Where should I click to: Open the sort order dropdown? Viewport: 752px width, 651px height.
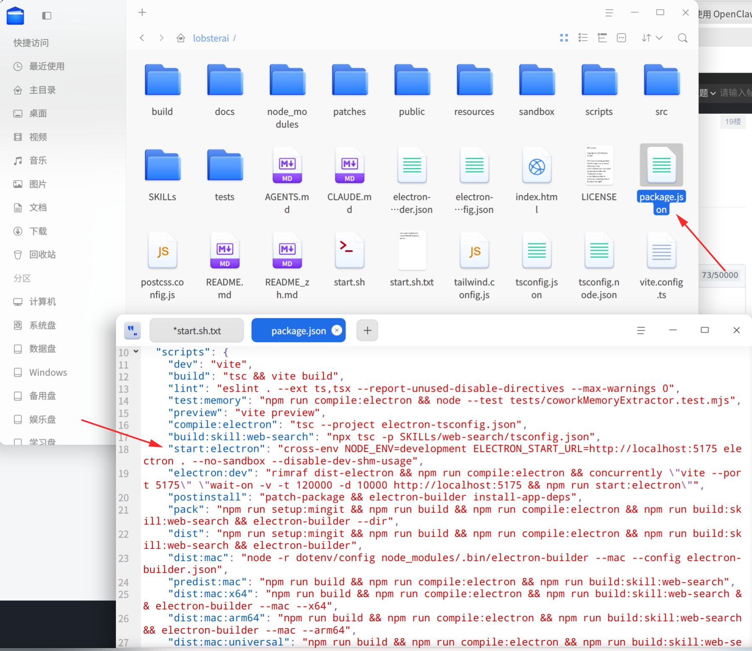click(652, 38)
